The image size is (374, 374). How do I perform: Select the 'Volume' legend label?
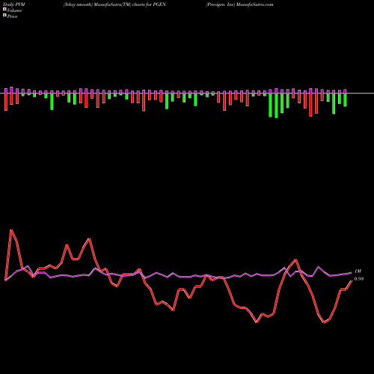pos(14,10)
